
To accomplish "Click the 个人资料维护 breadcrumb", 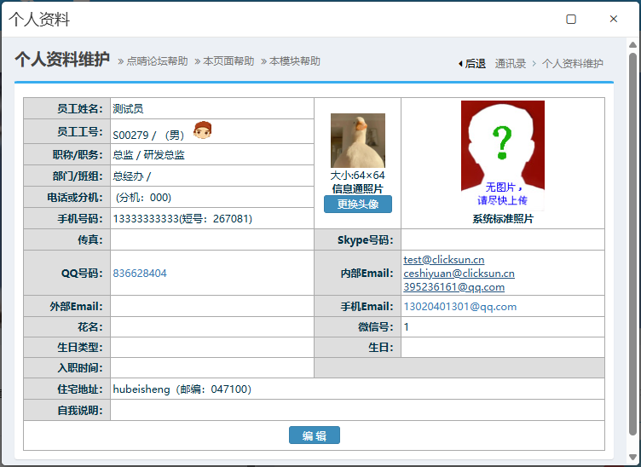I will (x=573, y=63).
